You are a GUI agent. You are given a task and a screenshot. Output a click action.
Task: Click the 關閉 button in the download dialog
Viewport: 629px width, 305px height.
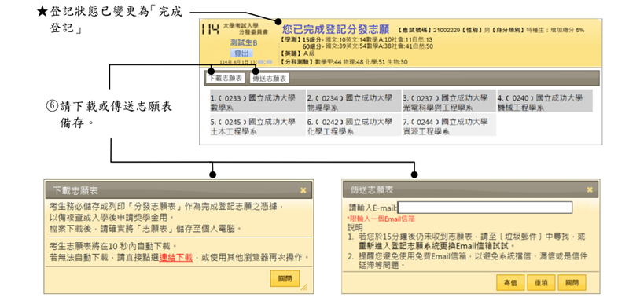click(x=285, y=278)
